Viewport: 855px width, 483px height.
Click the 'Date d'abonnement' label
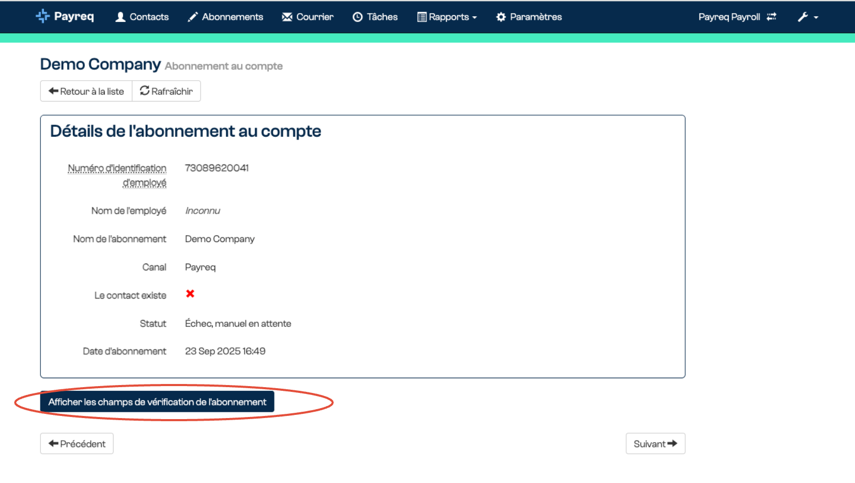pyautogui.click(x=125, y=351)
